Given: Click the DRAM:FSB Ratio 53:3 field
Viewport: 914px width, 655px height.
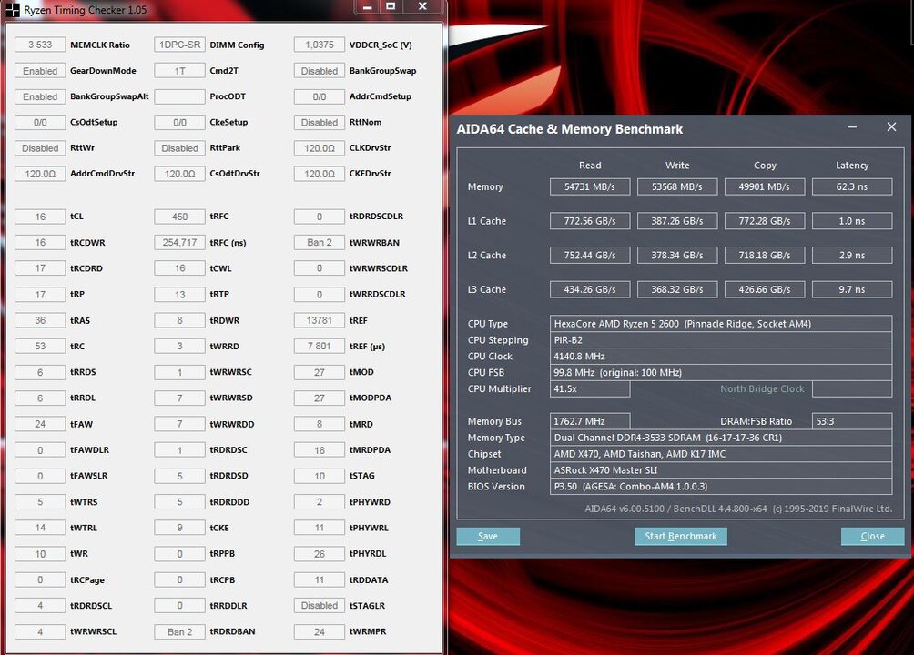Looking at the screenshot, I should 852,421.
